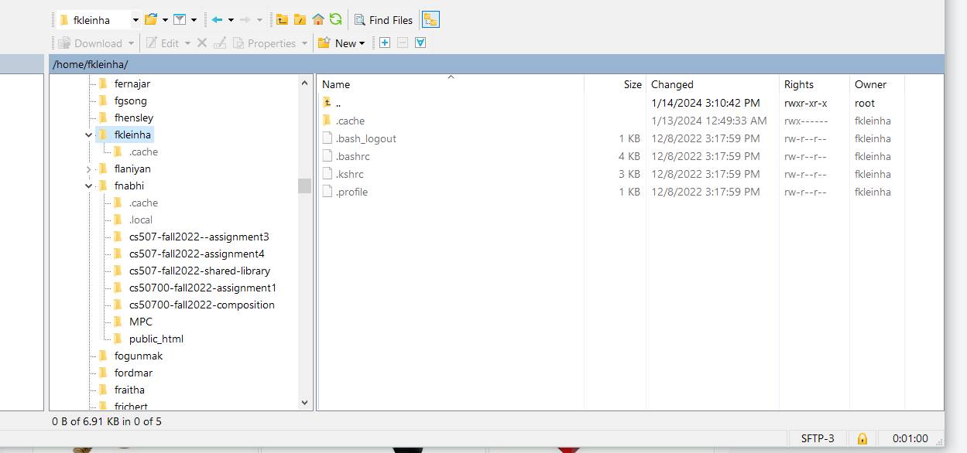This screenshot has width=967, height=453.
Task: Go to the home directory icon
Action: click(317, 19)
